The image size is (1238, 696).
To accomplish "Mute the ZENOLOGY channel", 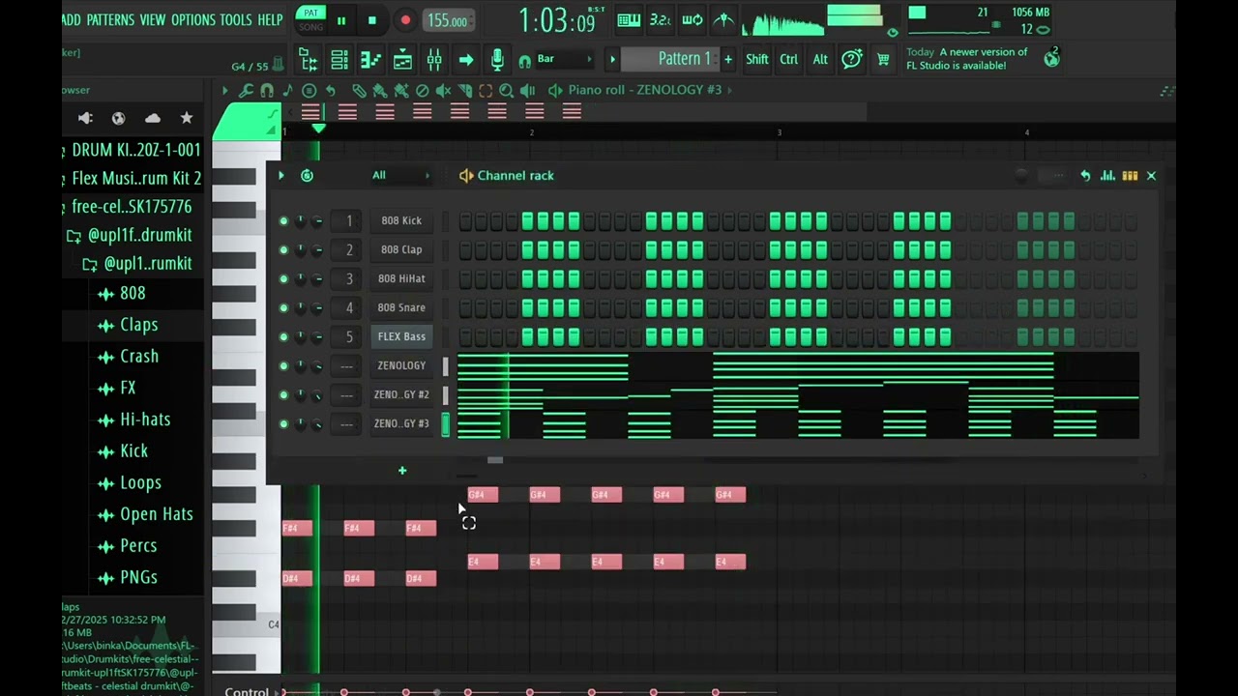I will (x=283, y=366).
